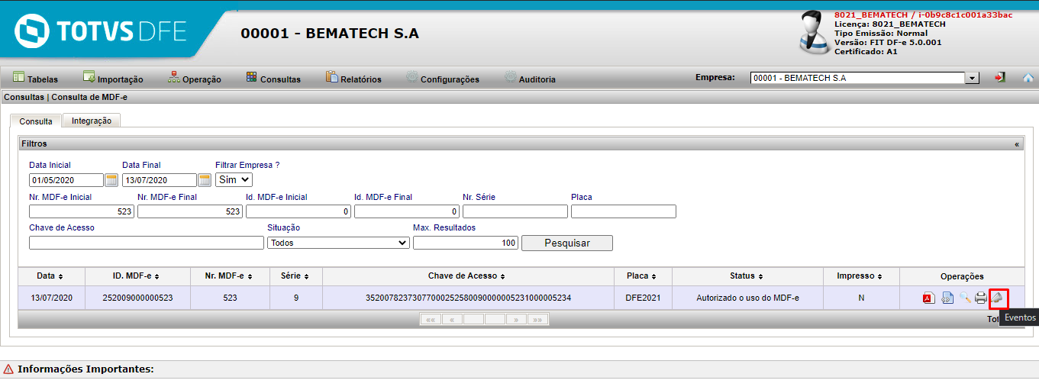Go to first page in pager
The width and height of the screenshot is (1039, 390).
(x=431, y=319)
